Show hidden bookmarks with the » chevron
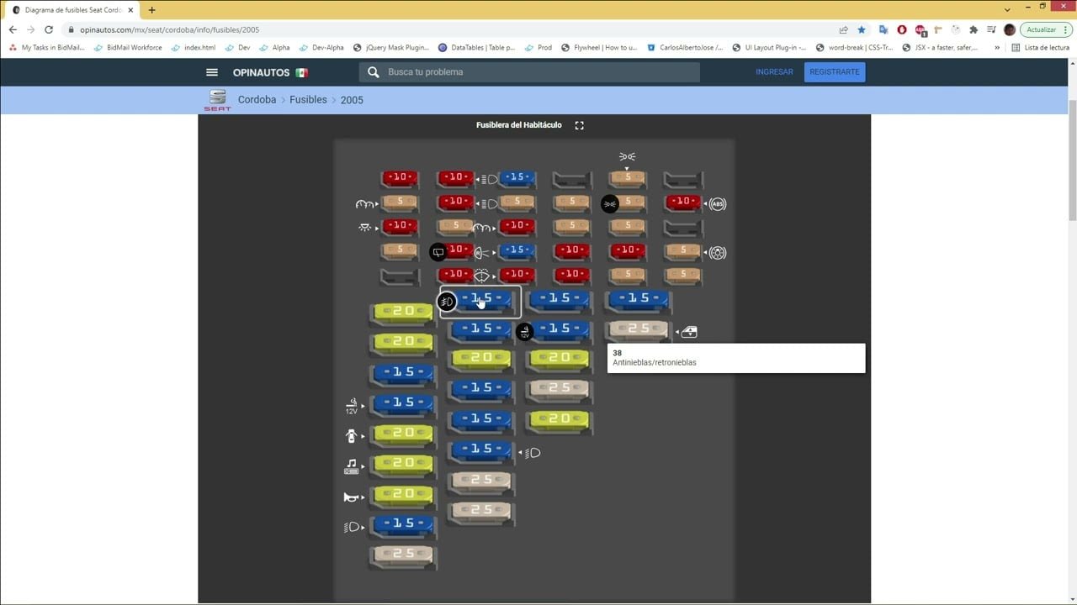Image resolution: width=1077 pixels, height=605 pixels. 997,48
